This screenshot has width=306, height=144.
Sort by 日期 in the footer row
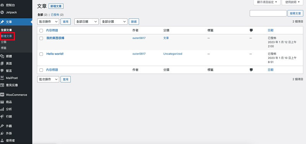click(x=270, y=70)
